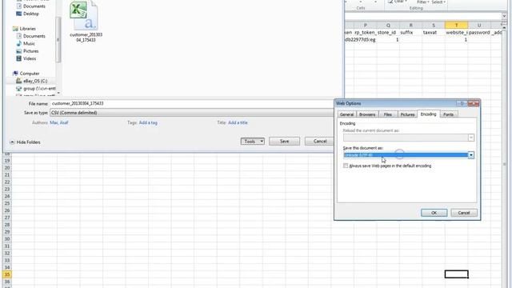The image size is (512, 288).
Task: Click Add a tag link
Action: [x=148, y=122]
